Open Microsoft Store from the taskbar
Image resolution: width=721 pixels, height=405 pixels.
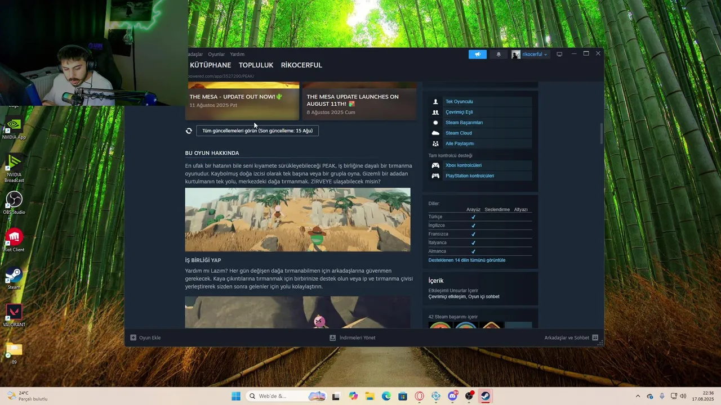403,396
